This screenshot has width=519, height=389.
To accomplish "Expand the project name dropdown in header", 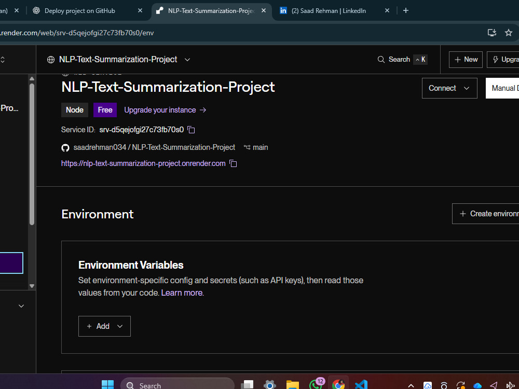I will pos(187,60).
